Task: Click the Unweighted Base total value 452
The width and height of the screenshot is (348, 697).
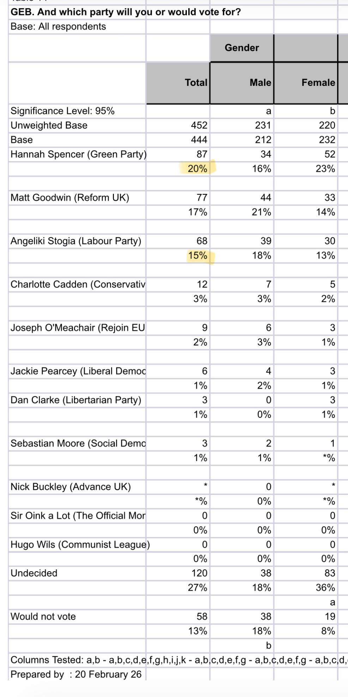Action: point(199,125)
